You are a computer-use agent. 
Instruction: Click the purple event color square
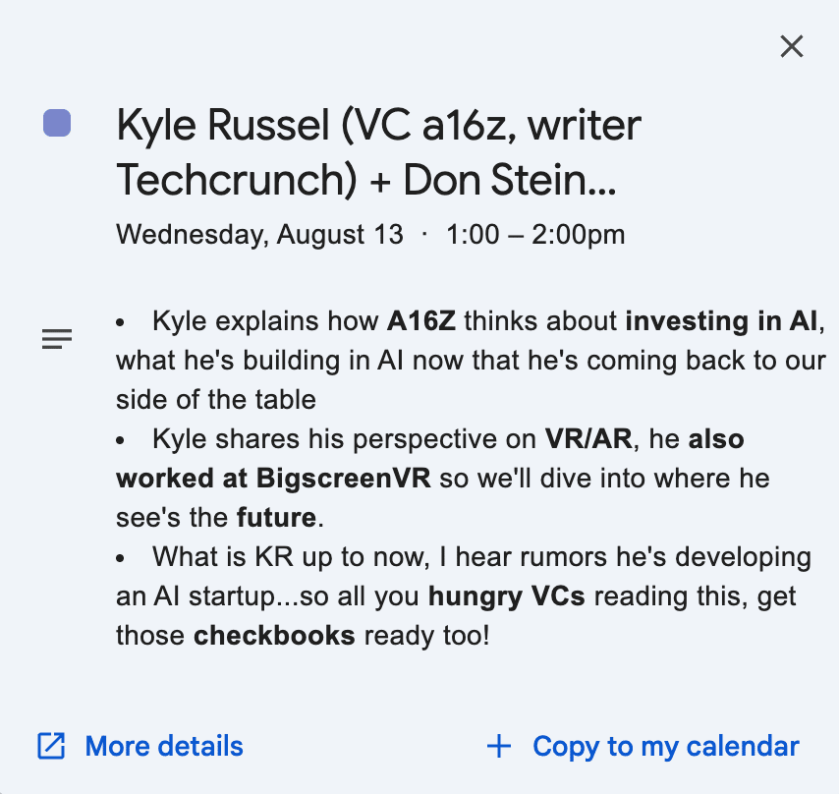tap(57, 123)
